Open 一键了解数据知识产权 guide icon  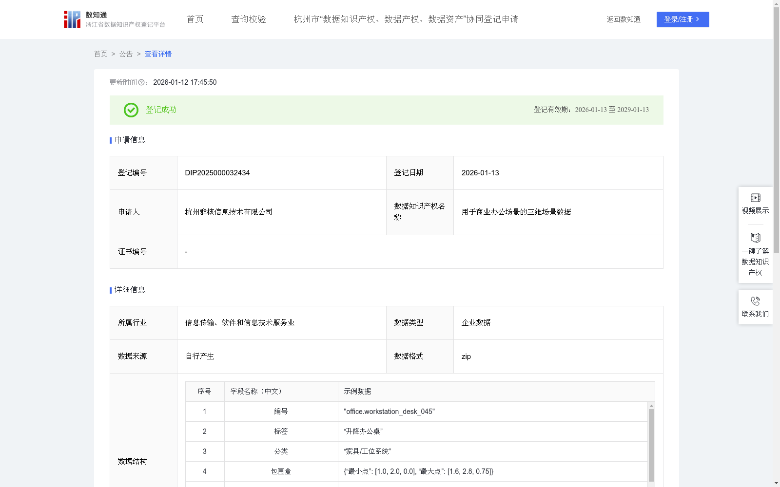[755, 238]
